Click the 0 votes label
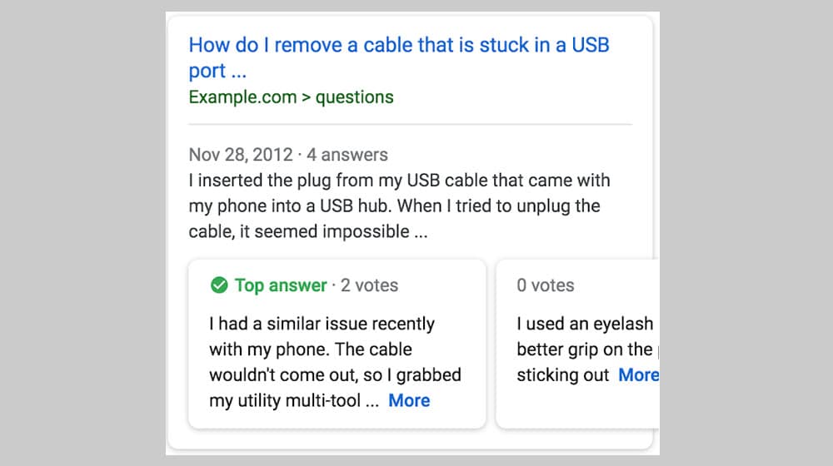Image resolution: width=833 pixels, height=466 pixels. tap(546, 285)
